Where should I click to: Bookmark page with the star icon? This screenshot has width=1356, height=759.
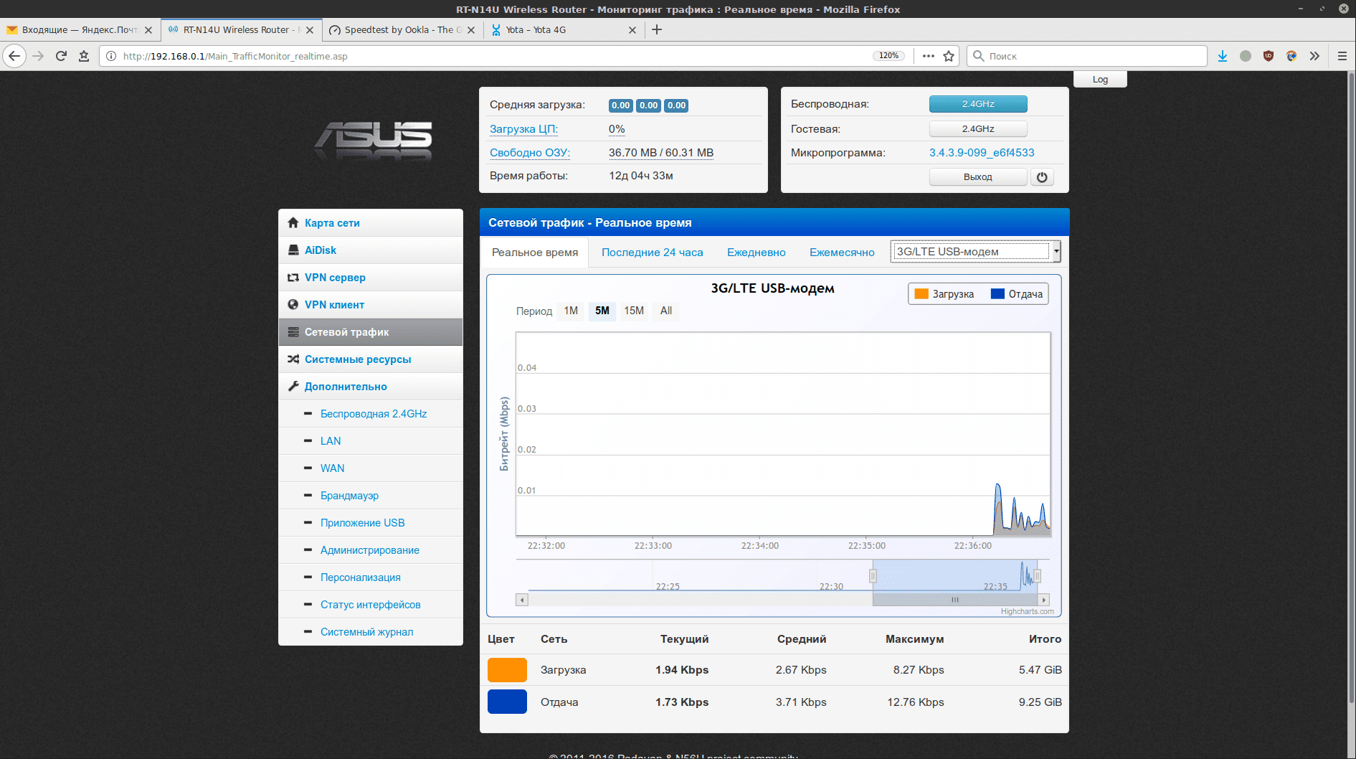tap(949, 56)
